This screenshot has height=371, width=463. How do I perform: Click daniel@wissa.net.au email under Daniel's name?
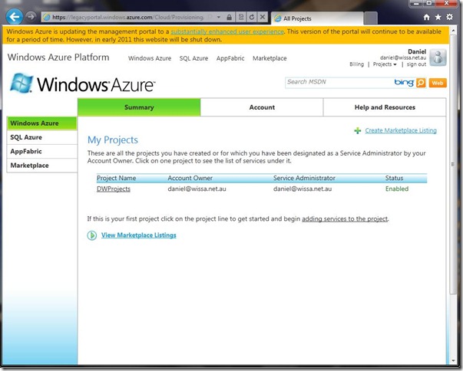pos(403,57)
